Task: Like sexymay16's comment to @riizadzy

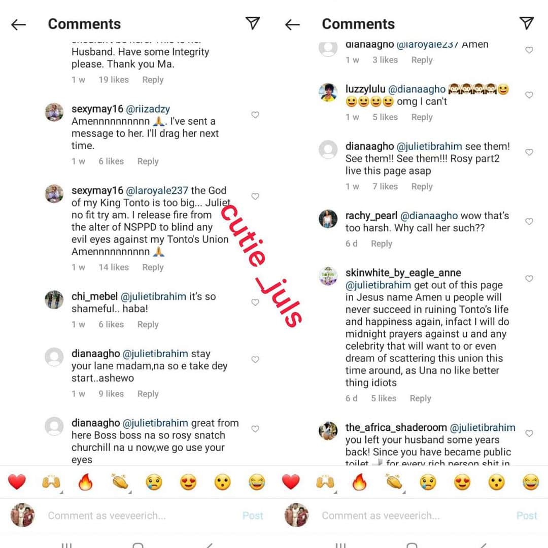Action: [255, 115]
